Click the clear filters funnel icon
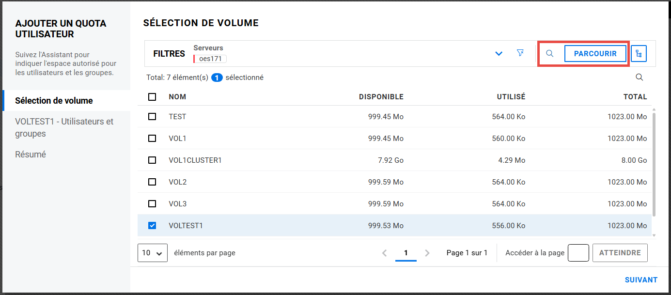Image resolution: width=671 pixels, height=295 pixels. pyautogui.click(x=520, y=53)
